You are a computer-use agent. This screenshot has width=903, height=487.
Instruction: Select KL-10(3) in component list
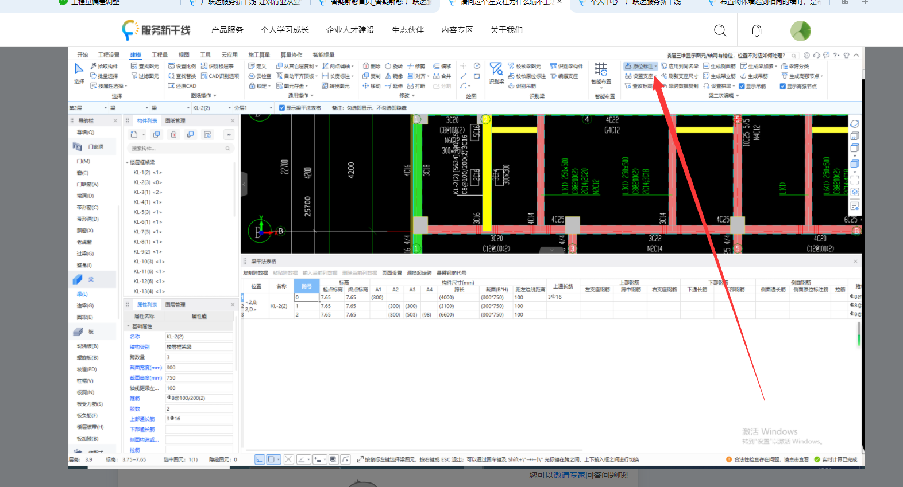click(149, 262)
